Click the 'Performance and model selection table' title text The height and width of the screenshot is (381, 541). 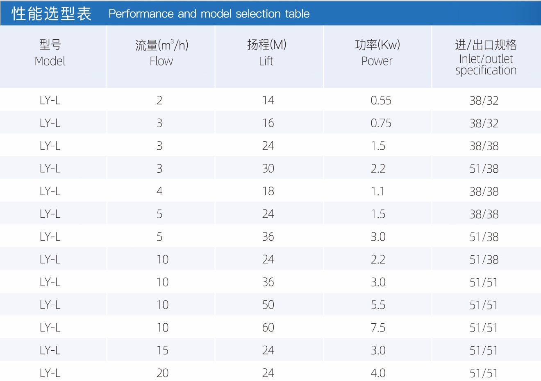pos(209,14)
